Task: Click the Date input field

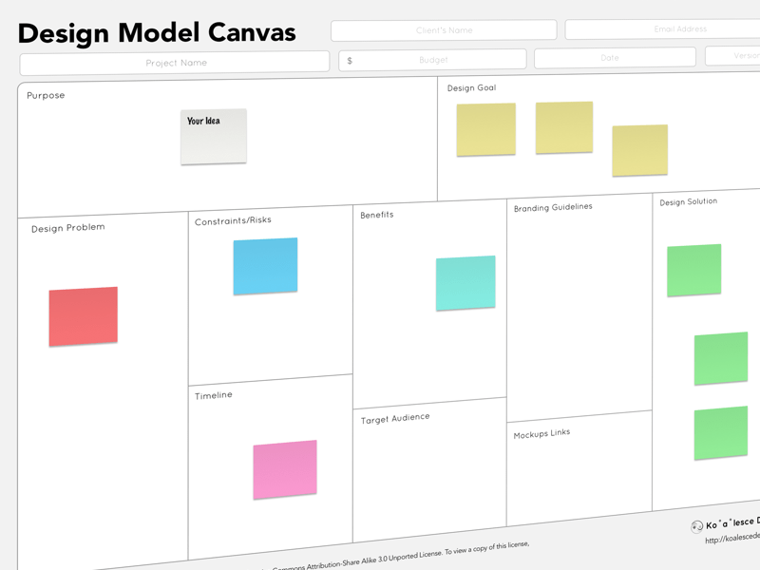Action: [615, 58]
